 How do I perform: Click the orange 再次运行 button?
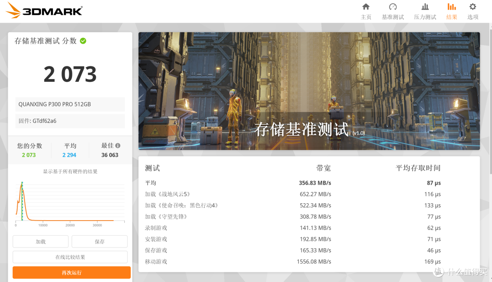tap(72, 272)
